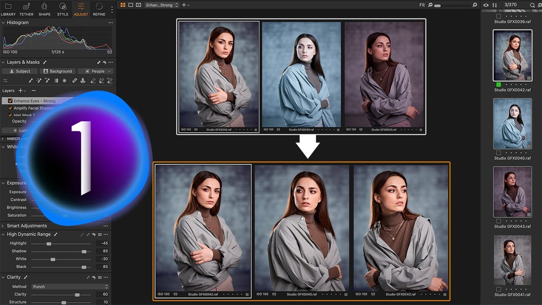Open the Enhan...Strong layer selector

coord(162,5)
